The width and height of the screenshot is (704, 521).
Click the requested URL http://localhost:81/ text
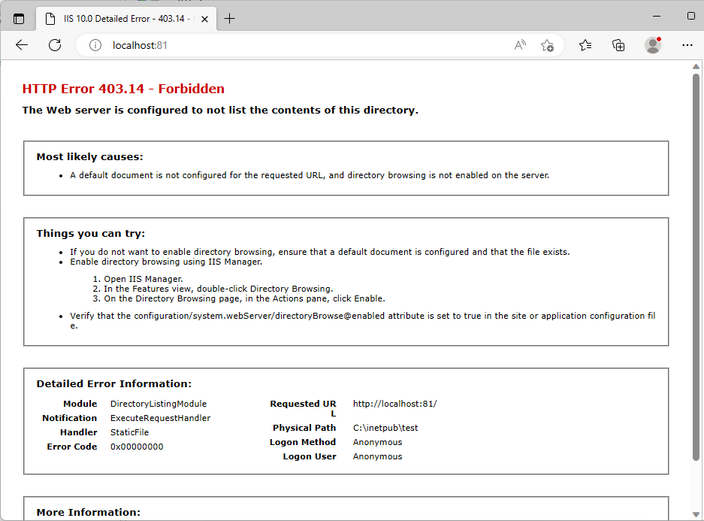[x=394, y=404]
